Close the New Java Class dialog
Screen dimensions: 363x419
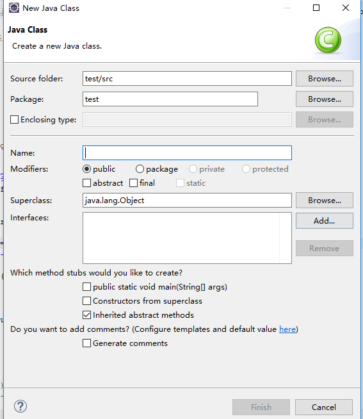tap(346, 8)
